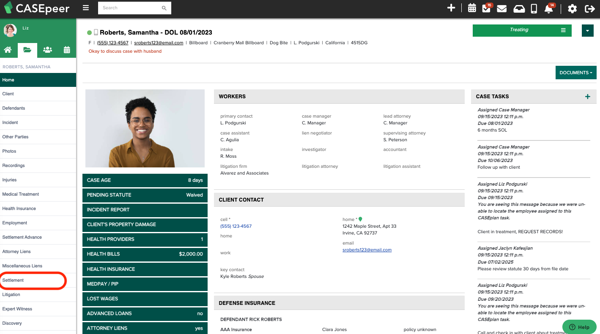
Task: Go to Incident section
Action: [x=38, y=123]
